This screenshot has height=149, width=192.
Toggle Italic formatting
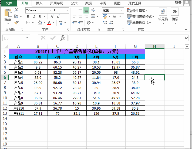point(34,16)
